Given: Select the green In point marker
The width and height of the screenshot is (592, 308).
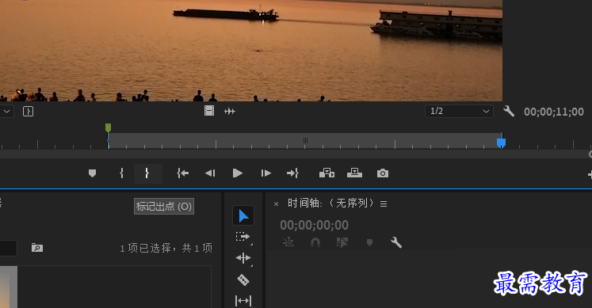Looking at the screenshot, I should pyautogui.click(x=108, y=128).
